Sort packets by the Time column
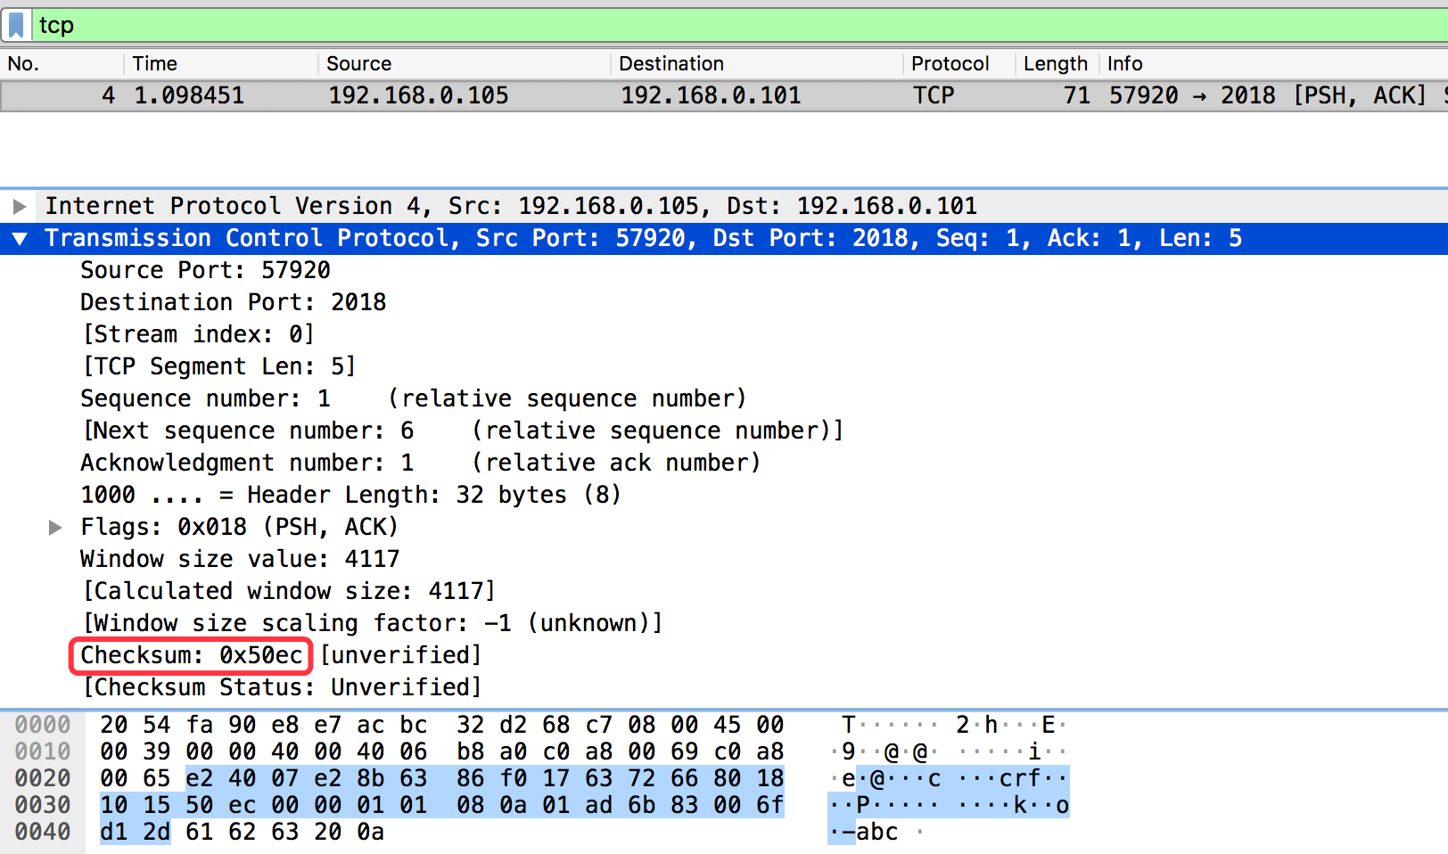 tap(155, 63)
